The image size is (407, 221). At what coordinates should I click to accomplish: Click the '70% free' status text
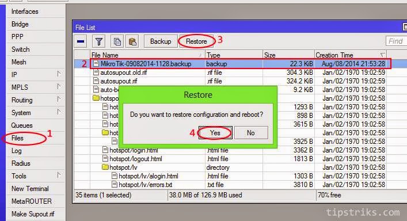329,195
